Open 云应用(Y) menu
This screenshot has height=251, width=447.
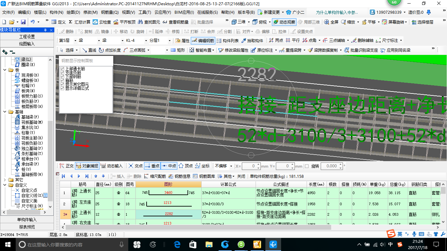pos(163,12)
